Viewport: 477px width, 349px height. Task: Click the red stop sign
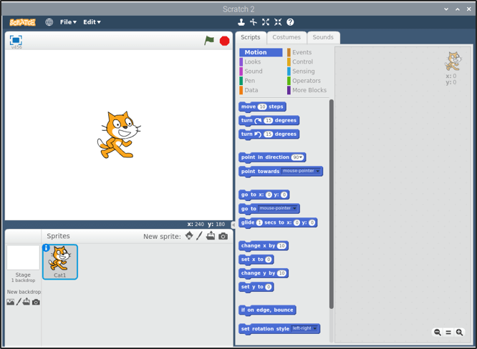tap(224, 41)
